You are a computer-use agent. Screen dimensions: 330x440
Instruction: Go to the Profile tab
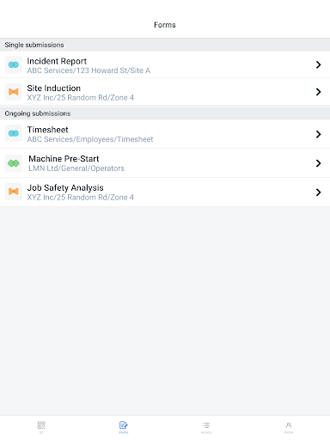click(x=289, y=427)
